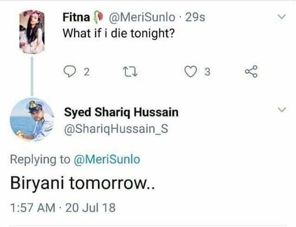Like Fitna's tweet with the heart icon
The height and width of the screenshot is (227, 296).
(191, 72)
